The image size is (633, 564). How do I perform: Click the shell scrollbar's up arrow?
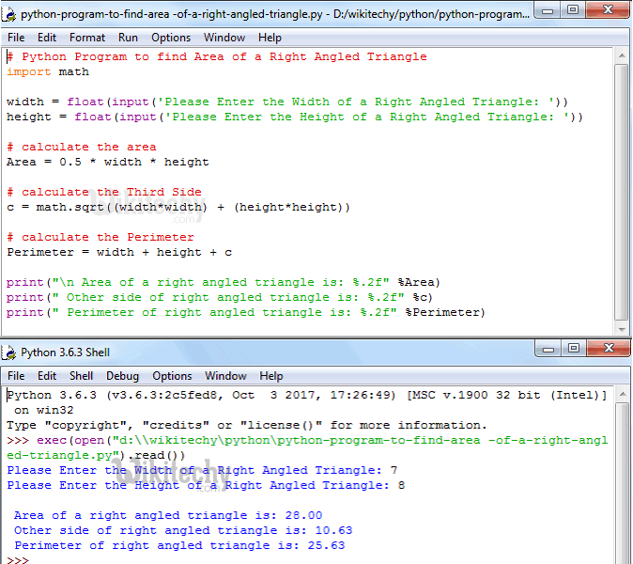click(x=623, y=394)
